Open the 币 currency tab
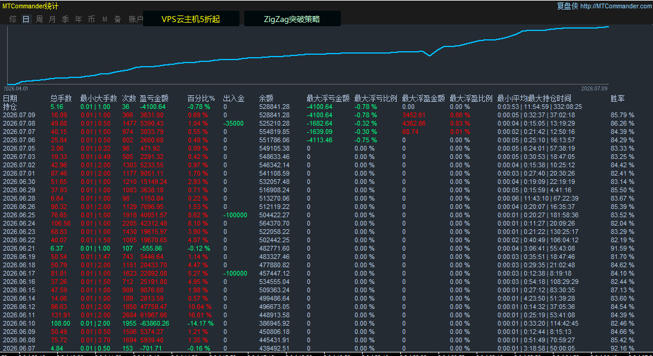Screen dimensions: 653x356 click(x=91, y=19)
